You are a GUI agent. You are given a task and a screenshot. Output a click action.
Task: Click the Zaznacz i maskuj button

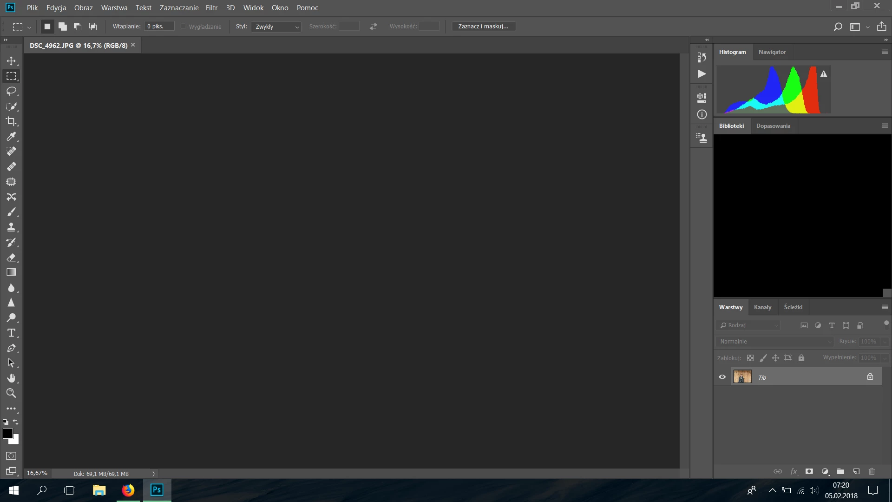483,26
